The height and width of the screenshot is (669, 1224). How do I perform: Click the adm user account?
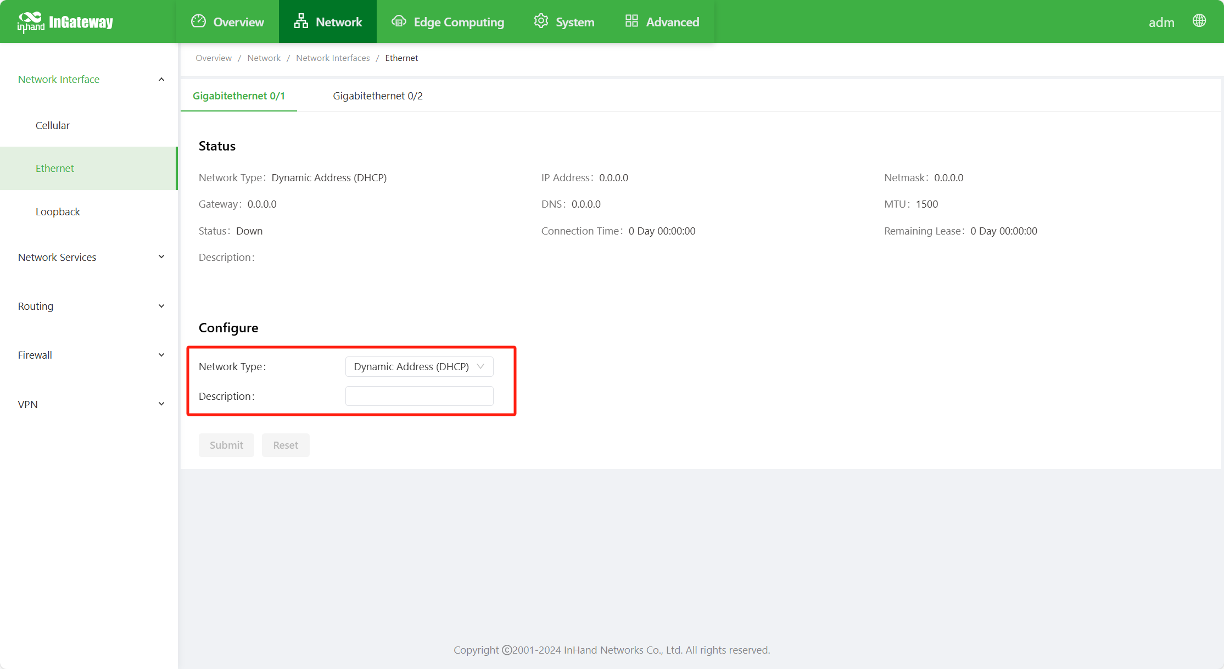click(x=1161, y=22)
